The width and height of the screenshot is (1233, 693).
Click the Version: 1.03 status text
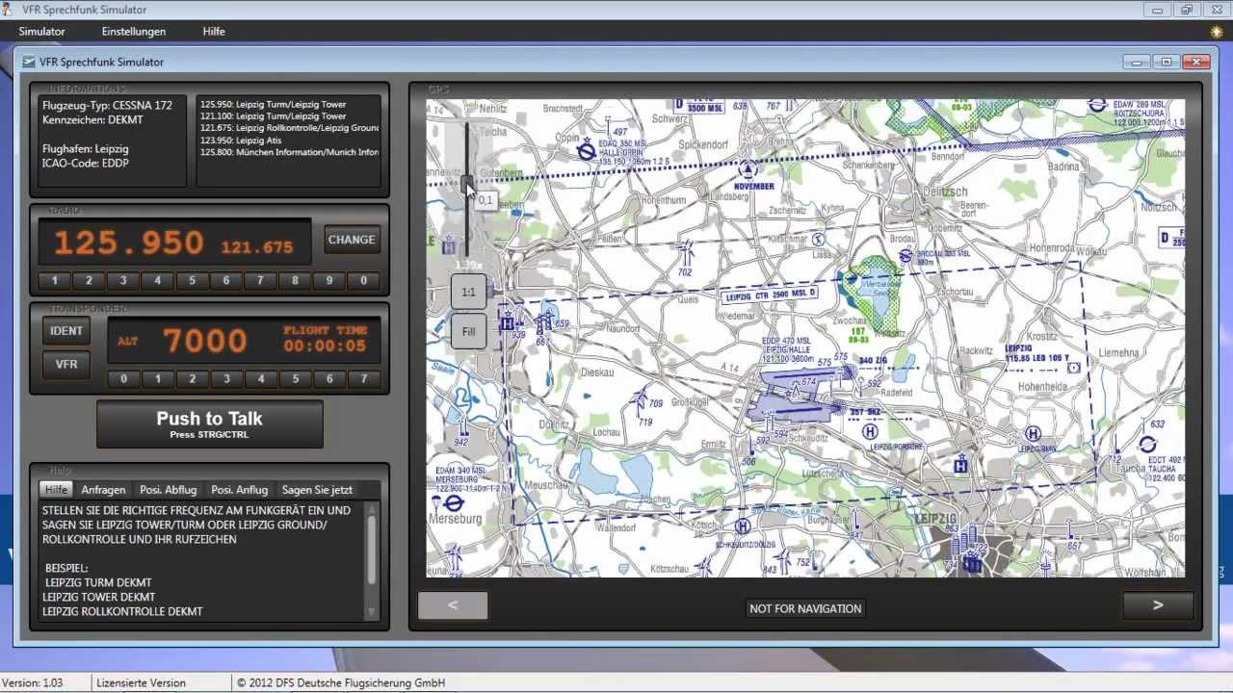click(33, 682)
